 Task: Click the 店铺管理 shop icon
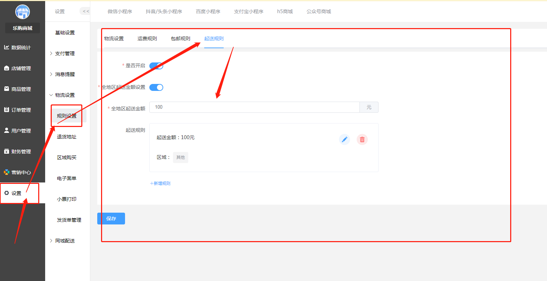coord(7,68)
